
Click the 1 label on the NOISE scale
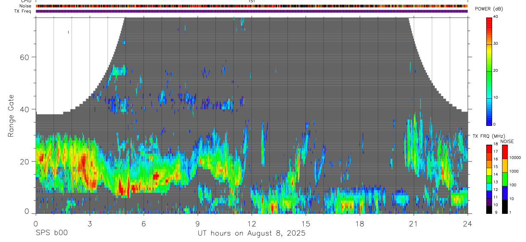pos(510,212)
